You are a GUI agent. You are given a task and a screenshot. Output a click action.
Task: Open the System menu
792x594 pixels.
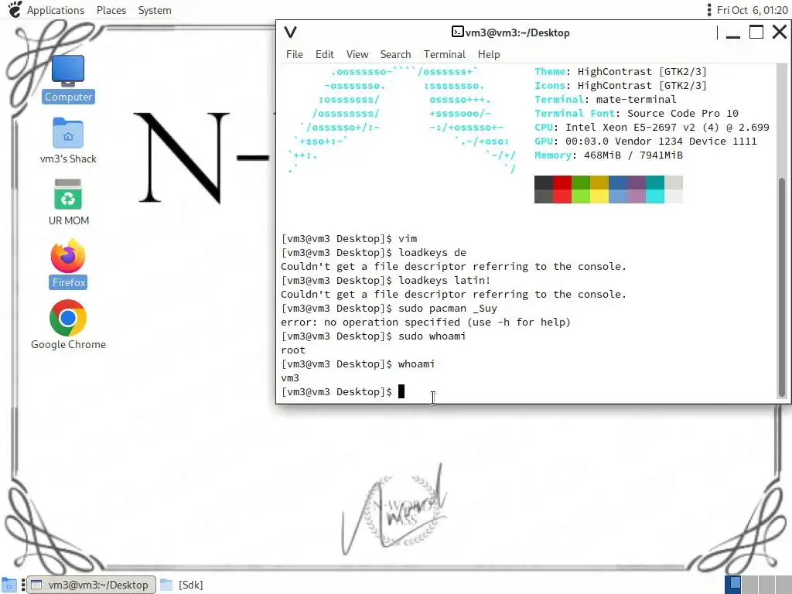pos(155,10)
